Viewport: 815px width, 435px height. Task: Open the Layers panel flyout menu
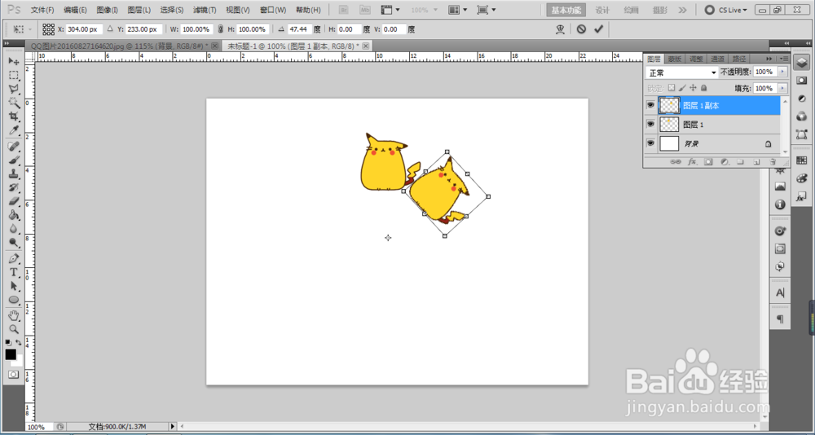784,59
